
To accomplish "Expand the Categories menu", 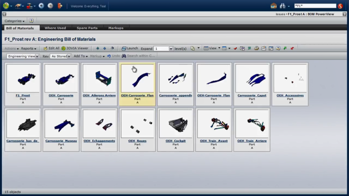I will 15,21.
